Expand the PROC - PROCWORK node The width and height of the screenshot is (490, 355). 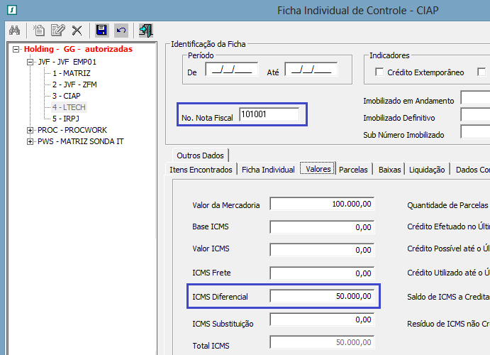click(x=30, y=131)
